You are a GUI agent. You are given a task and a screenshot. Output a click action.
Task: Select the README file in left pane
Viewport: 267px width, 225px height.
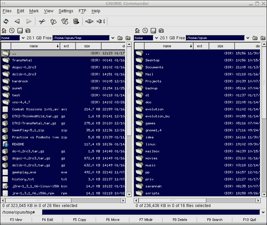(x=18, y=144)
